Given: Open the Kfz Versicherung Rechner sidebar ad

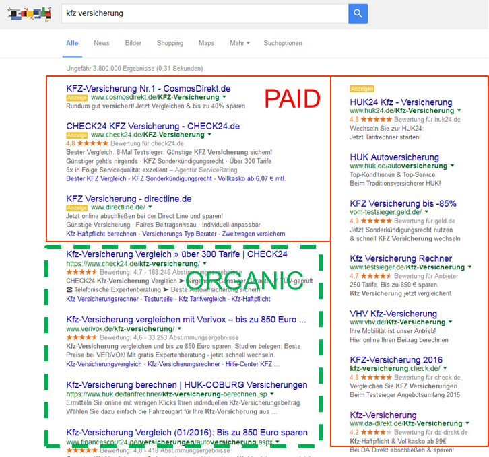Looking at the screenshot, I should coord(401,258).
